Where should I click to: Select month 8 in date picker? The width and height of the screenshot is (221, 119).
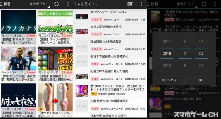pyautogui.click(x=185, y=66)
